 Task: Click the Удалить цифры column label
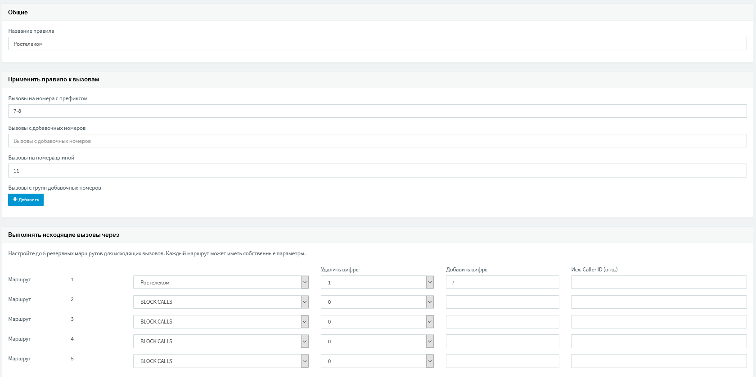[x=340, y=270]
